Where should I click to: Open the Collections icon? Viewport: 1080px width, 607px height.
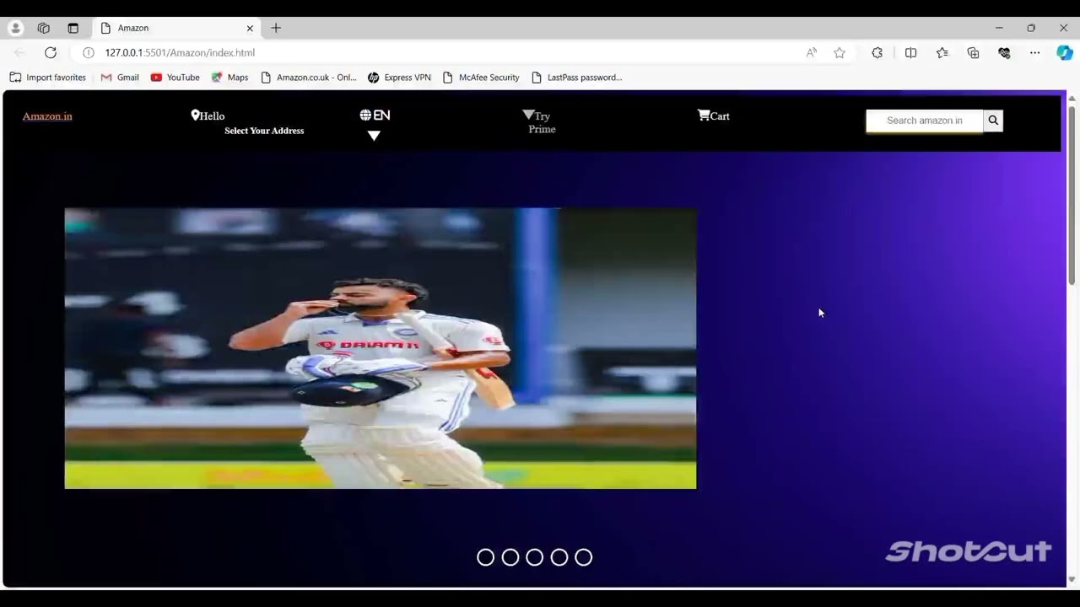coord(973,52)
